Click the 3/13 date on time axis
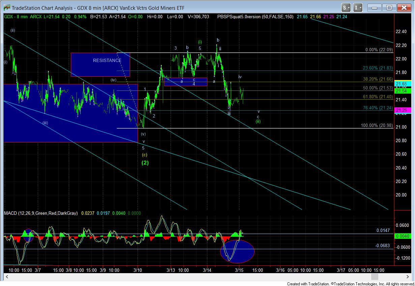The width and height of the screenshot is (415, 286). click(x=172, y=270)
